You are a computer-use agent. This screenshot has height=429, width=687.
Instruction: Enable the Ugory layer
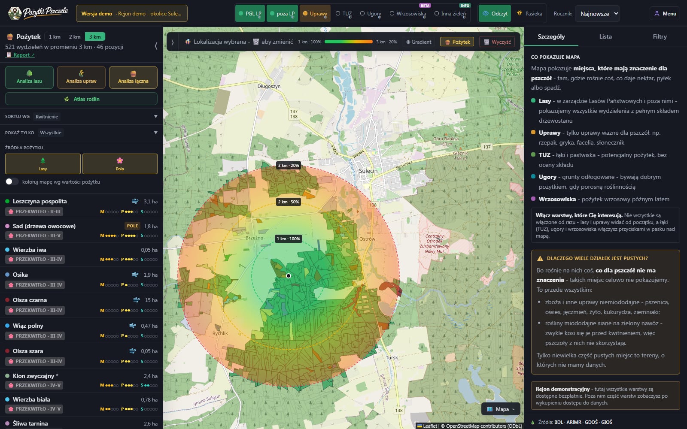[x=371, y=13]
